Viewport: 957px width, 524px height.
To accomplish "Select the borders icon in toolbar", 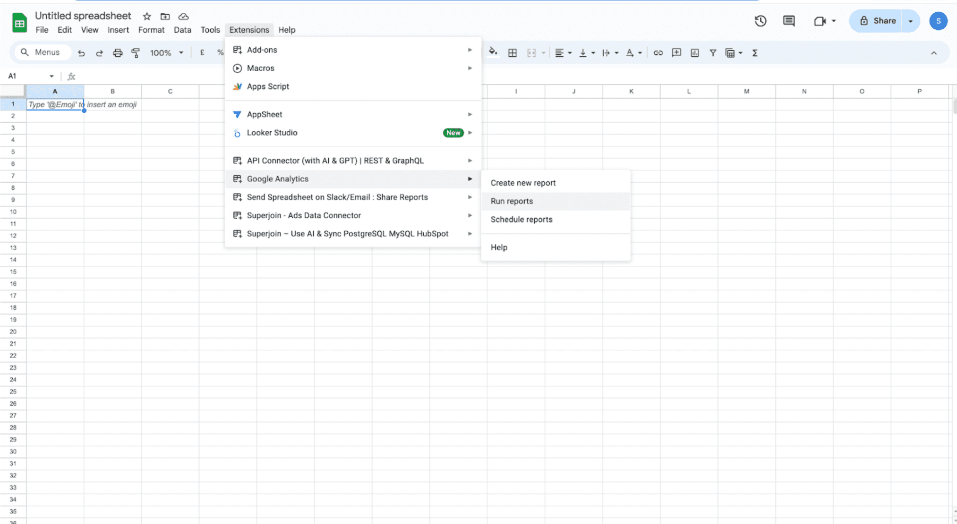I will (x=512, y=52).
